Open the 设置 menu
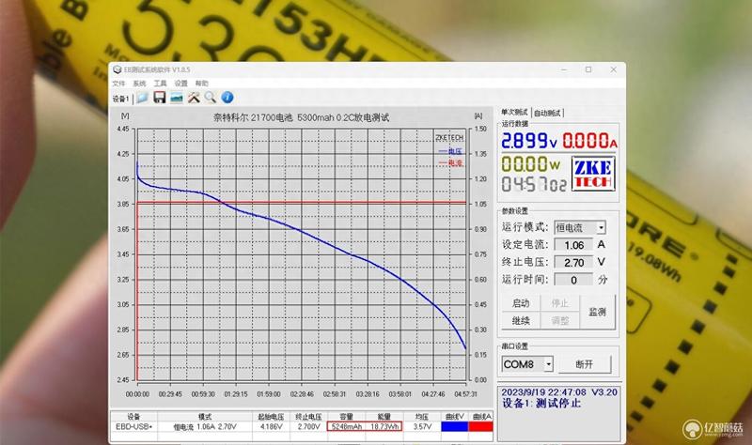 pos(180,84)
